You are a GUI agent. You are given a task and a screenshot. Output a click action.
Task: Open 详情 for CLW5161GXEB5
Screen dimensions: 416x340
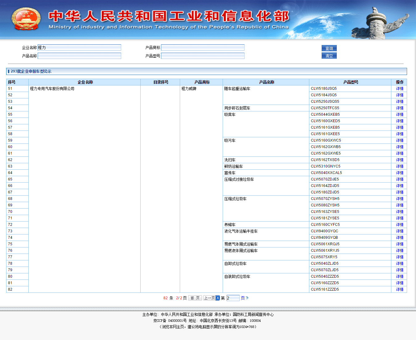400,127
